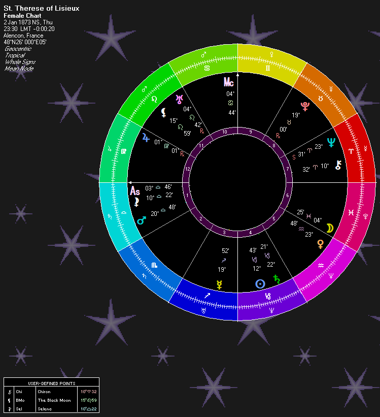Select the Mean Node setting label

coord(19,69)
